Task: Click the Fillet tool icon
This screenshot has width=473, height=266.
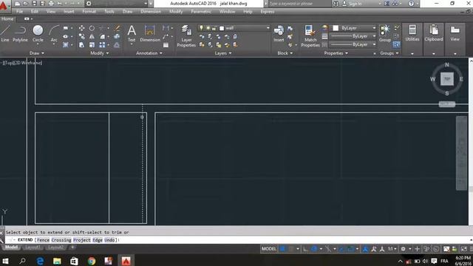Action: point(102,36)
